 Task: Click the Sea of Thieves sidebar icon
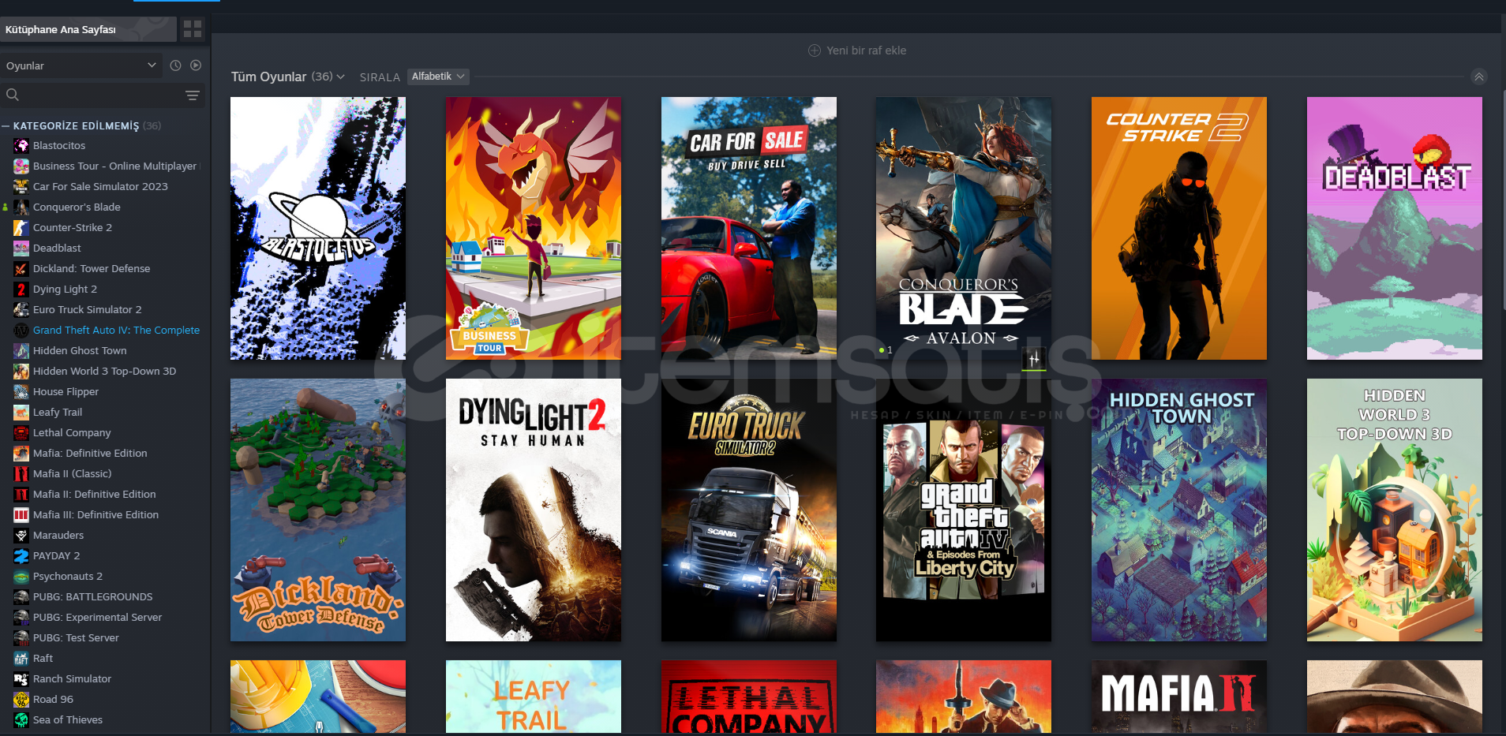pos(21,719)
